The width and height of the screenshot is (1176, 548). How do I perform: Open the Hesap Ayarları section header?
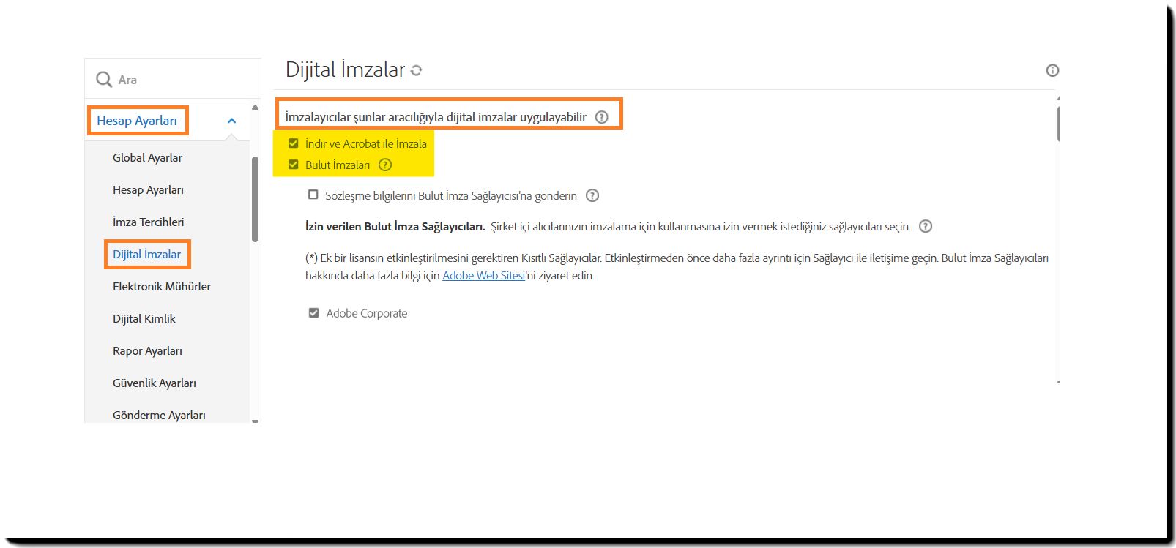coord(137,121)
